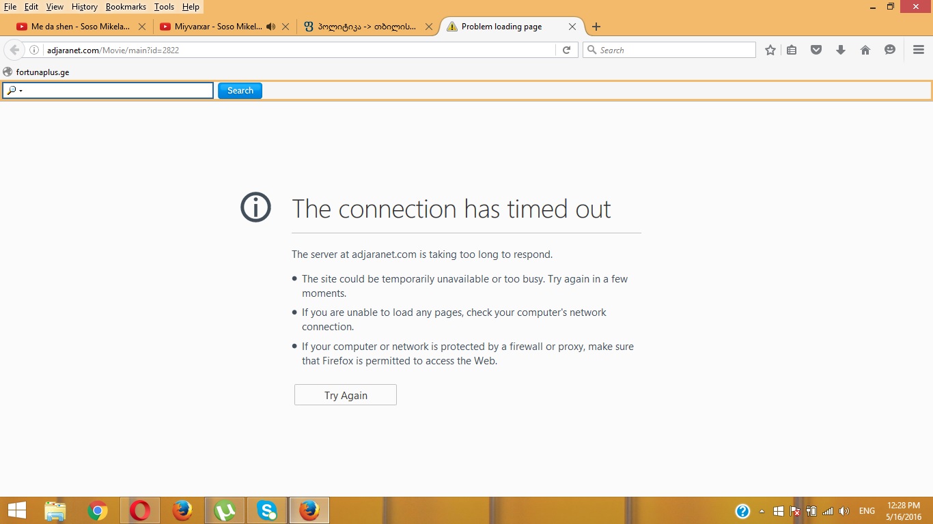This screenshot has width=933, height=524.
Task: Check the network signal tray icon
Action: pyautogui.click(x=828, y=511)
